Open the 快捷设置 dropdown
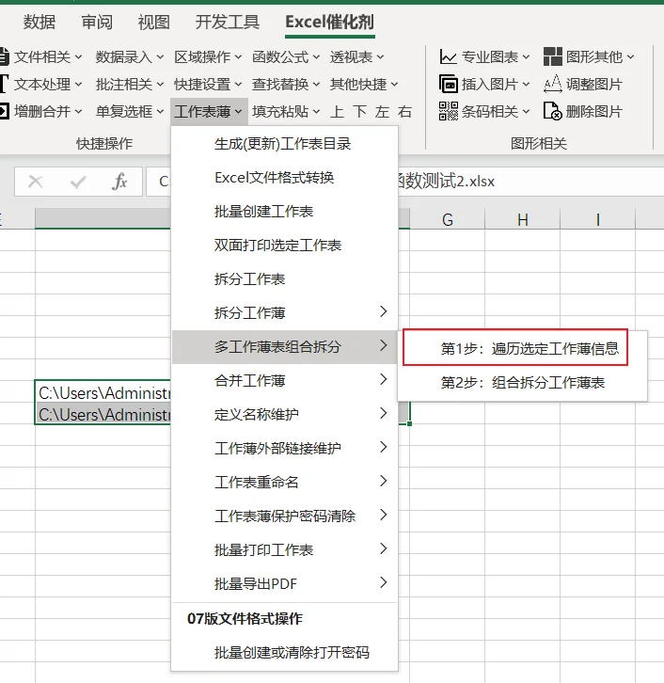Viewport: 664px width, 683px height. click(x=208, y=84)
